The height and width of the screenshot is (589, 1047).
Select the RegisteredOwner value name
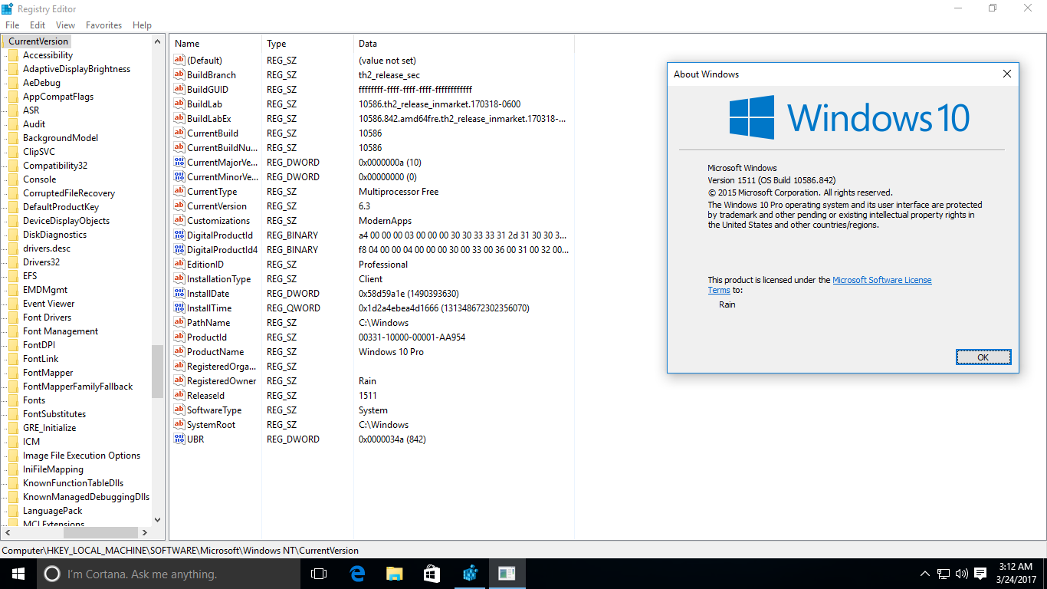[x=222, y=381]
